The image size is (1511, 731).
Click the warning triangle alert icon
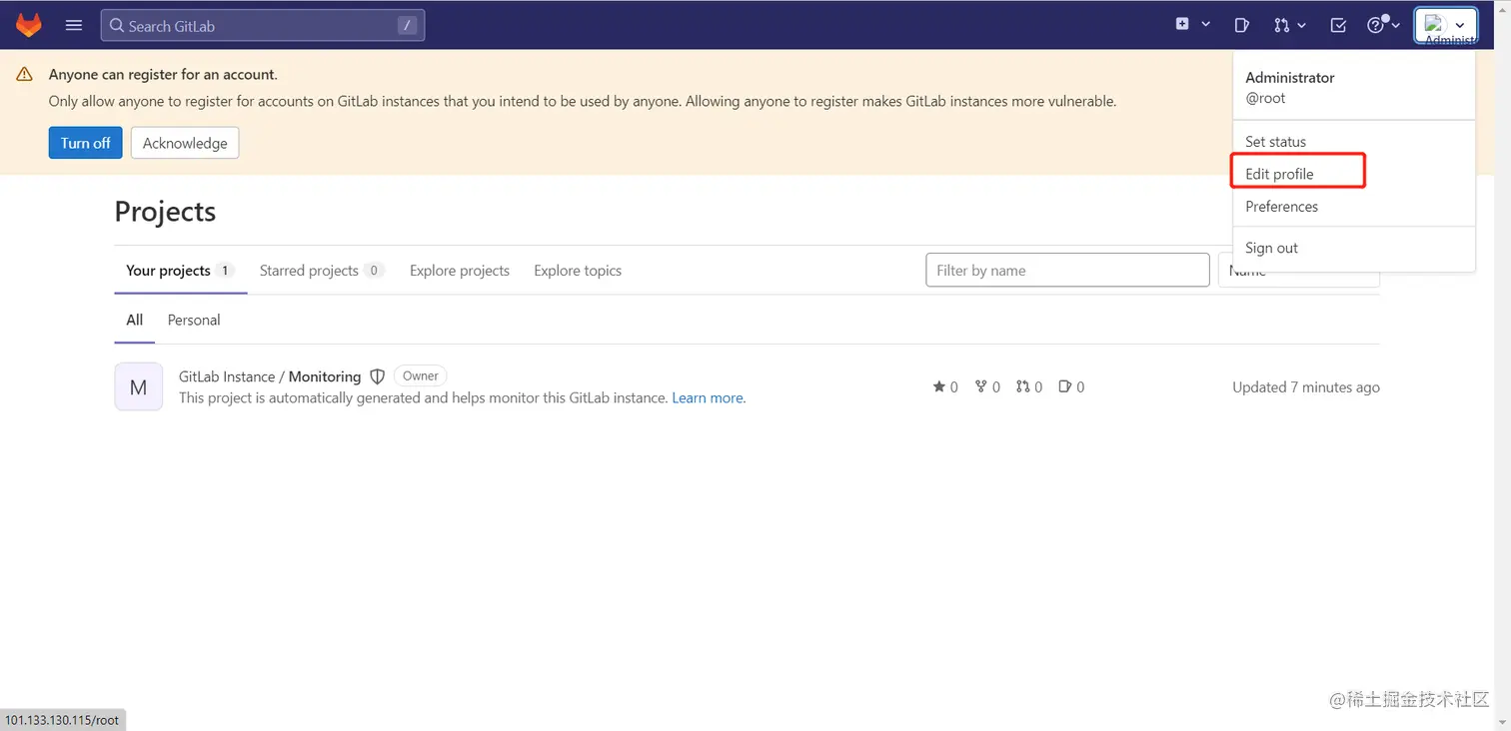click(x=25, y=75)
